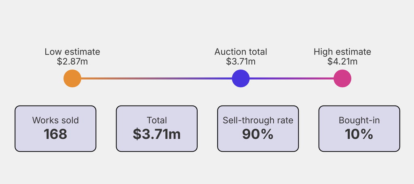Viewport: 414px width, 184px height.
Task: Click the bold 10% figure
Action: (359, 134)
